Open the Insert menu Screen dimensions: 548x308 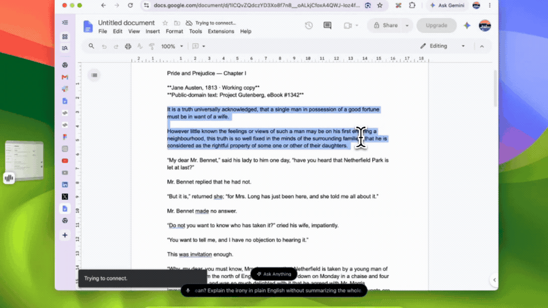point(153,31)
